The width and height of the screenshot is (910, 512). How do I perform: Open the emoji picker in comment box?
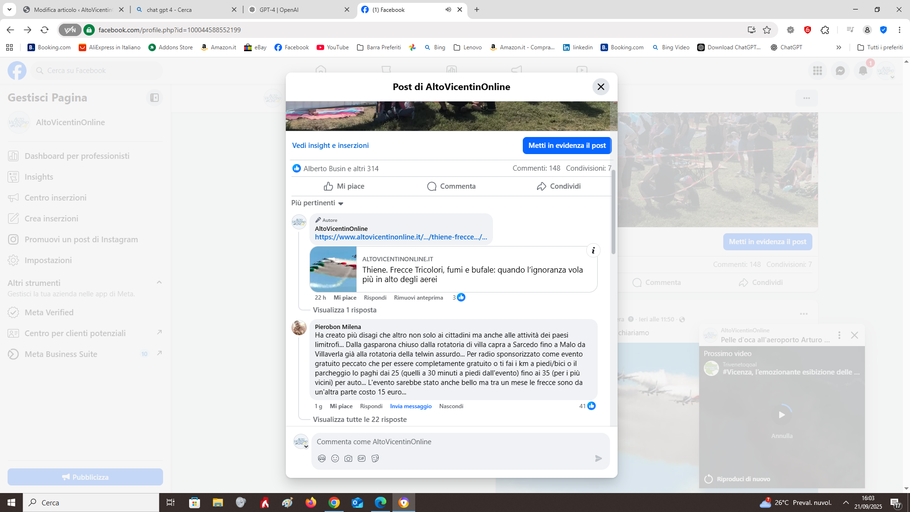(x=335, y=458)
